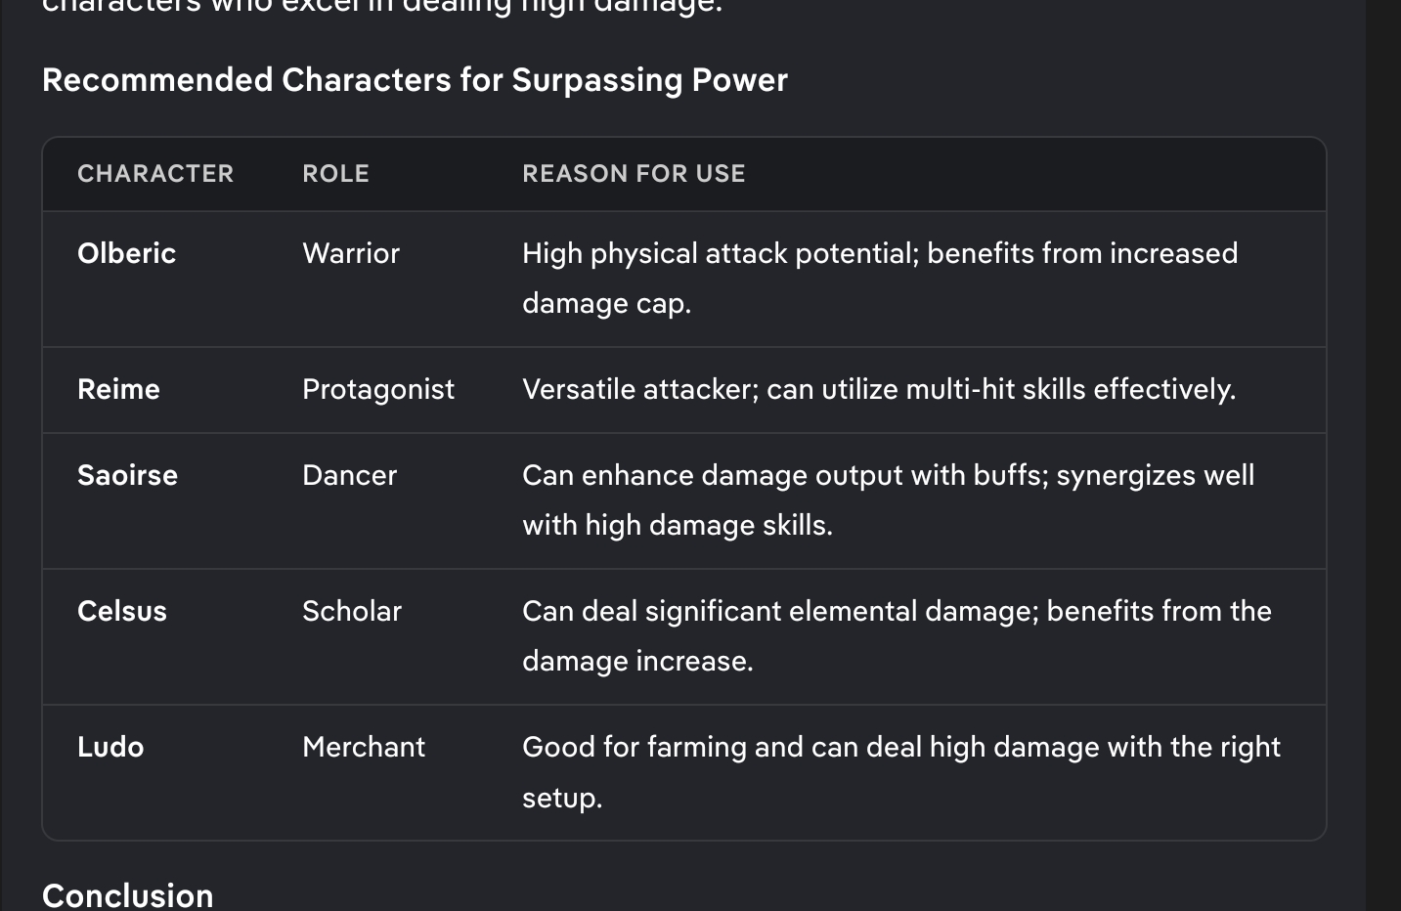The width and height of the screenshot is (1401, 911).
Task: Click the Conclusion heading
Action: pos(128,895)
